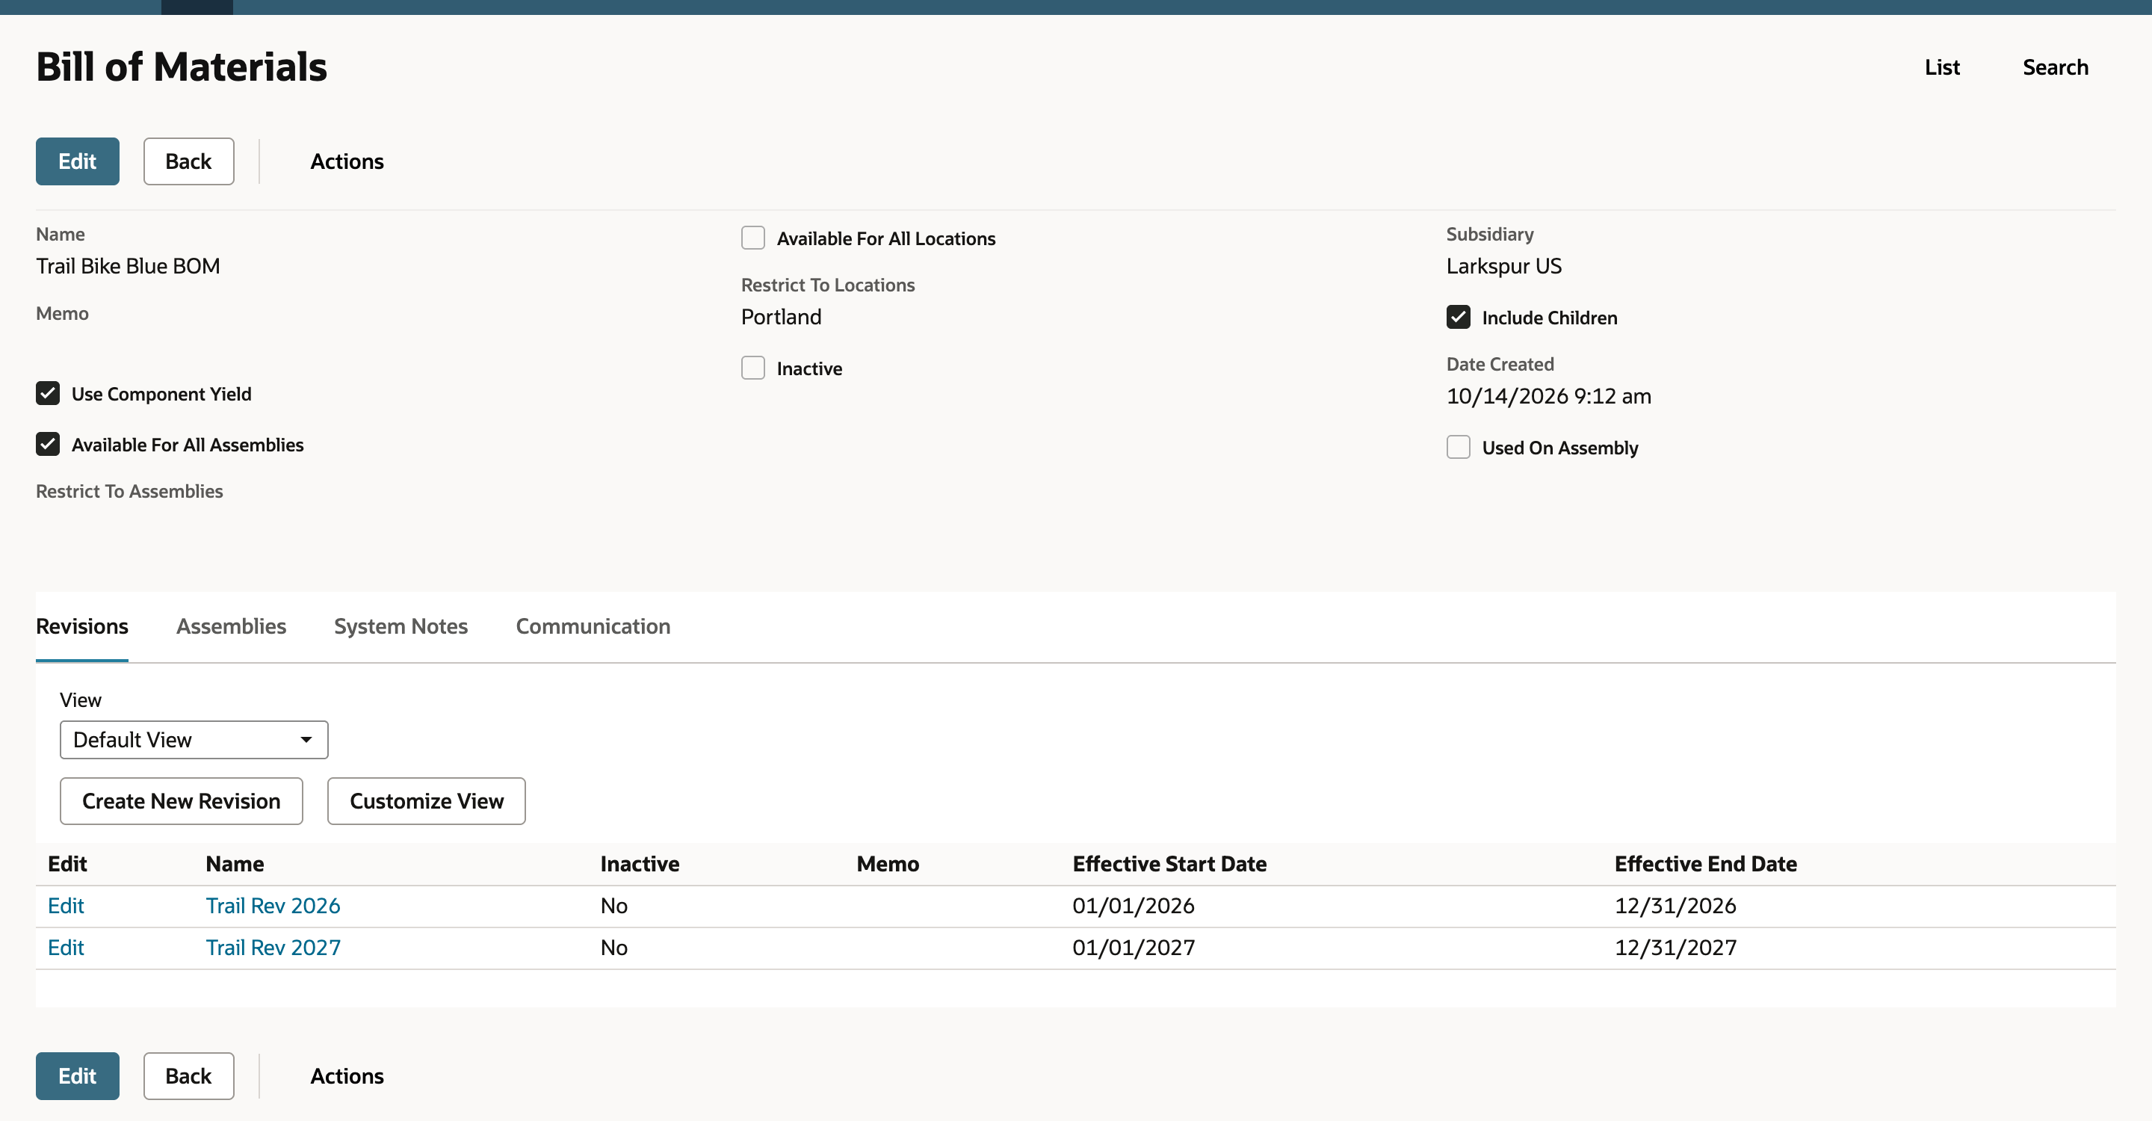Sort by Name column header
Screen dimensions: 2152x1121
coord(235,864)
